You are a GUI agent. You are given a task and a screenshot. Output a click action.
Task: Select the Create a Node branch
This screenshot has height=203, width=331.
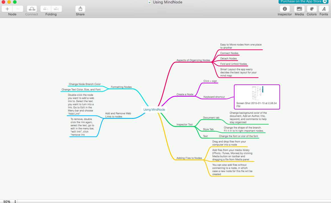[x=185, y=94]
